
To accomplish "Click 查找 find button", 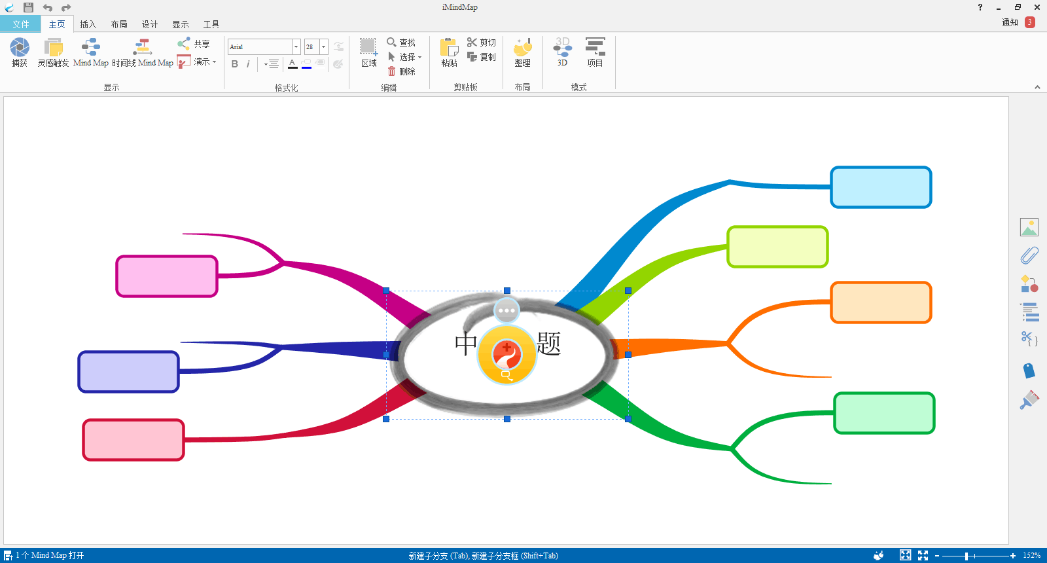I will (401, 43).
